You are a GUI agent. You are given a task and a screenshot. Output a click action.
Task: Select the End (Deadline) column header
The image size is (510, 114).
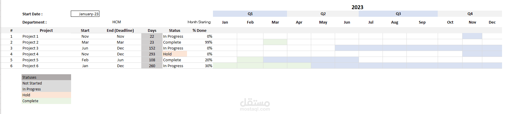point(120,30)
